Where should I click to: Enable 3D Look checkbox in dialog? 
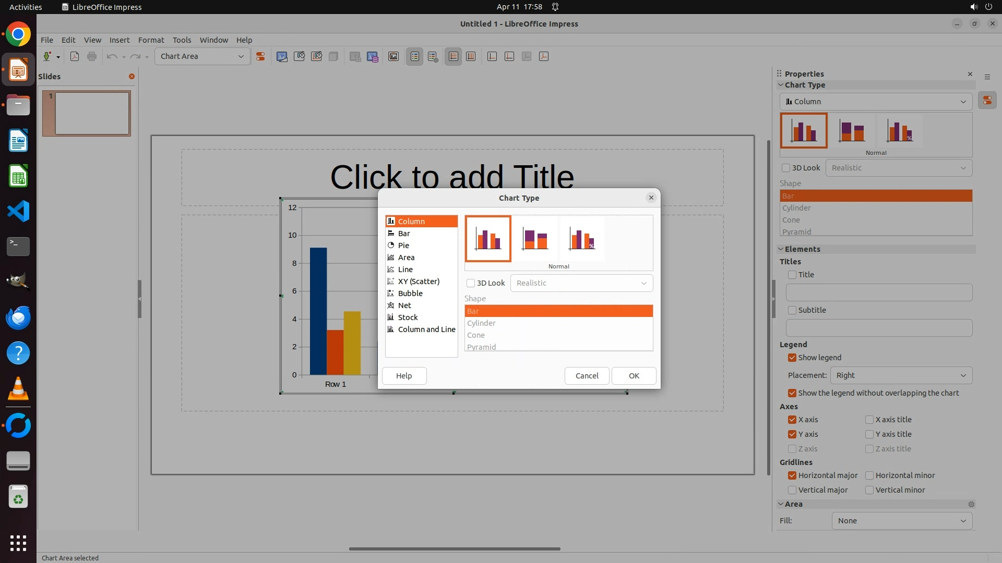click(x=471, y=283)
